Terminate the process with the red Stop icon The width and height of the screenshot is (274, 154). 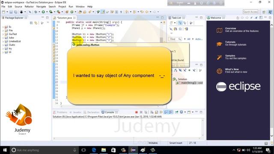point(137,112)
